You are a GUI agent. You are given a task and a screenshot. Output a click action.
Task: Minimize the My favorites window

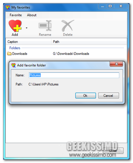[x=102, y=6]
